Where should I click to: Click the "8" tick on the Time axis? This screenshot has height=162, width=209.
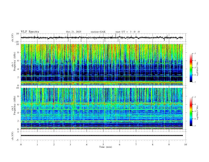[153, 145]
